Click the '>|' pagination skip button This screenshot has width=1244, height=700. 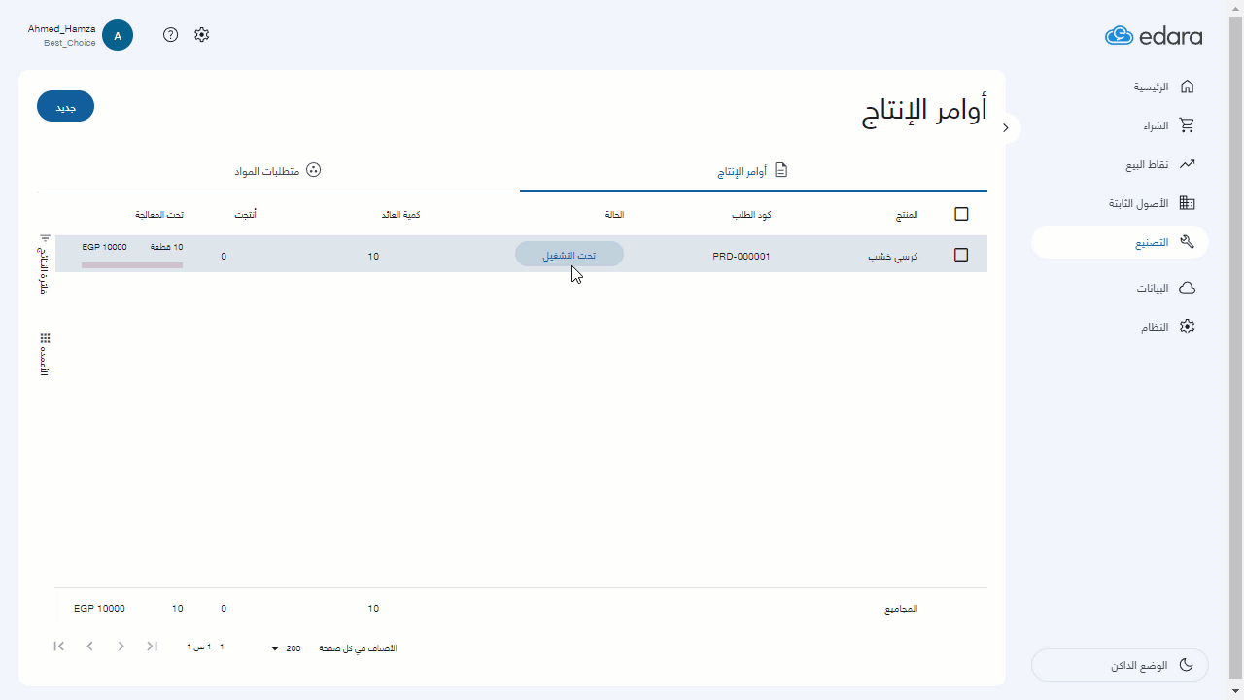(152, 647)
